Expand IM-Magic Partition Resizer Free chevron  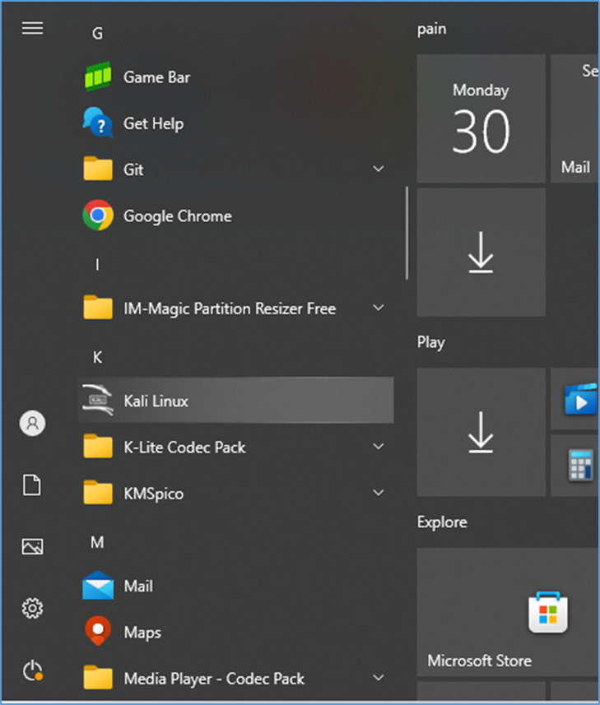[379, 308]
